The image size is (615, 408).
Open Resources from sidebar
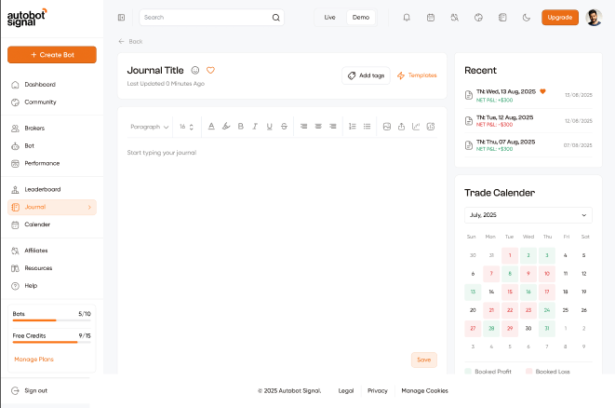52,268
